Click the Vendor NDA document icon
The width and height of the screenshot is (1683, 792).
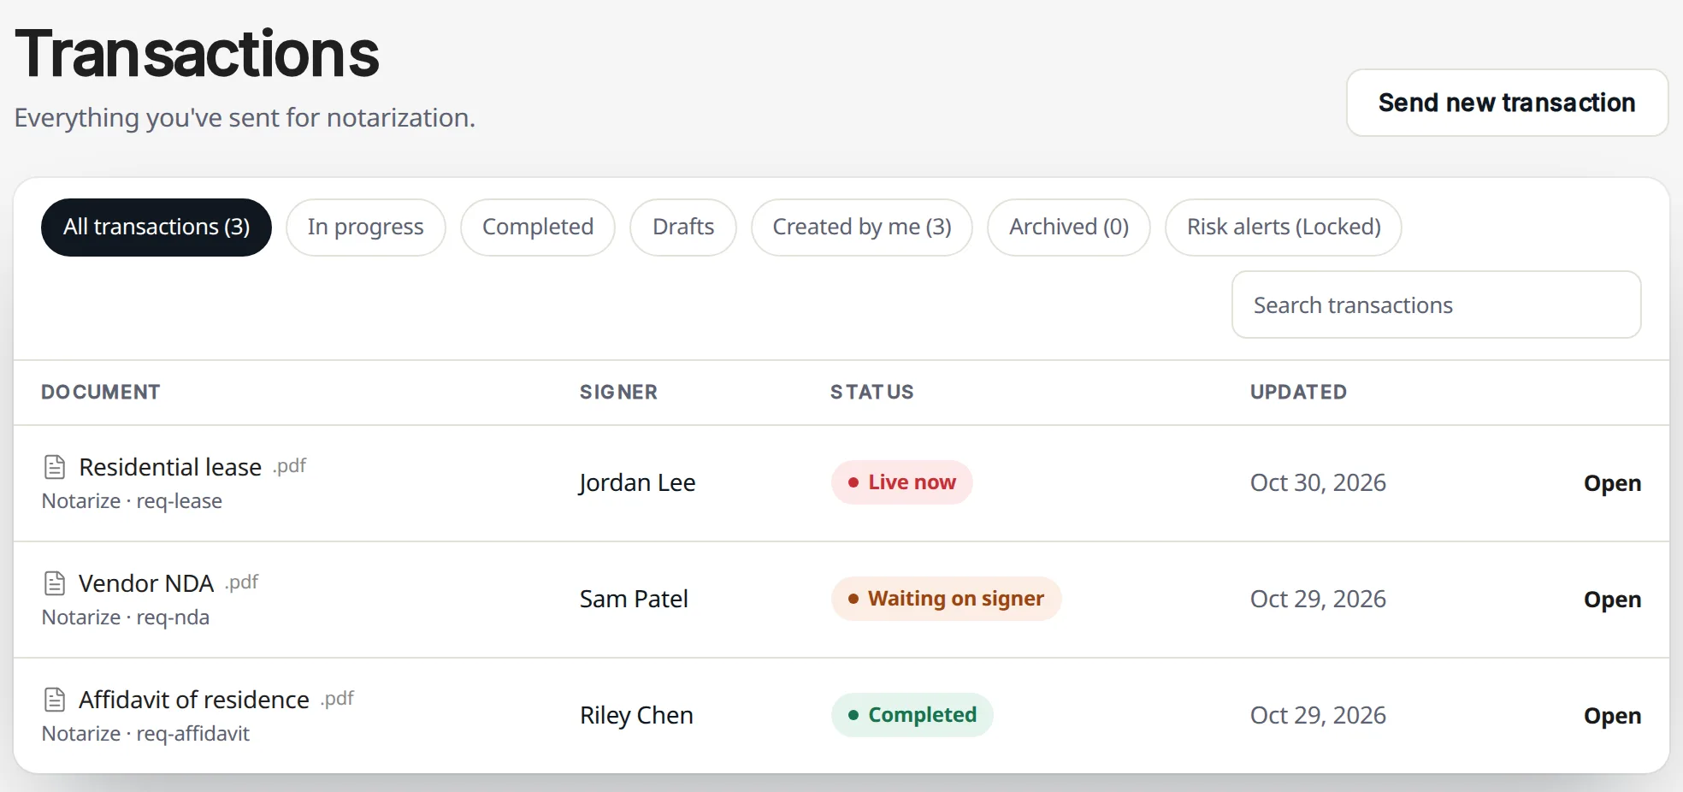pos(55,583)
